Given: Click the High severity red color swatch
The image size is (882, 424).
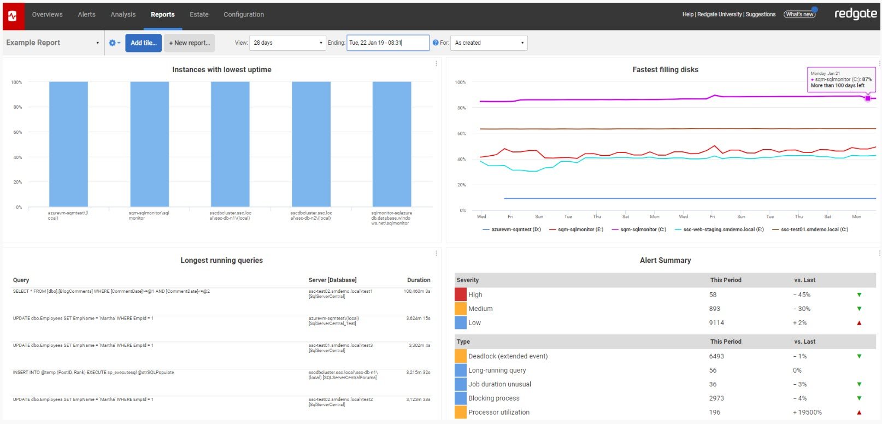Looking at the screenshot, I should pos(460,295).
